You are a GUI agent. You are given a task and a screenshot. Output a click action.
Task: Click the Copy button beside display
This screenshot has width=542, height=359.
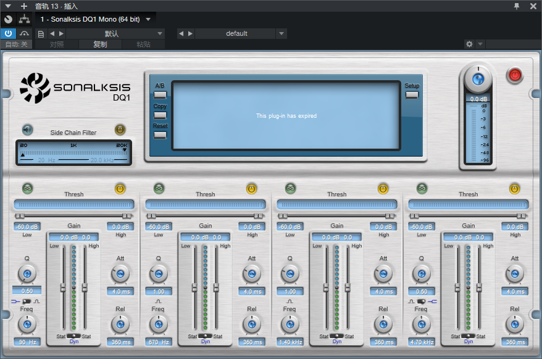pyautogui.click(x=160, y=115)
